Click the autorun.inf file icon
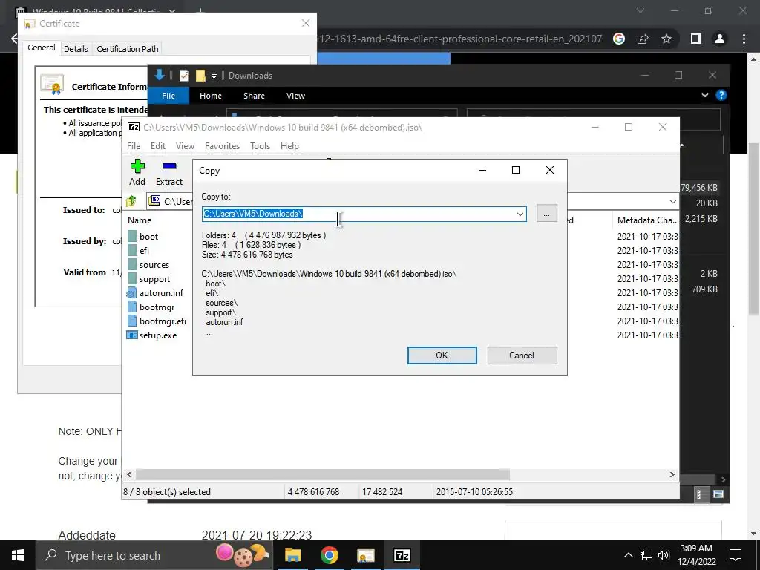This screenshot has width=760, height=570. [x=132, y=292]
